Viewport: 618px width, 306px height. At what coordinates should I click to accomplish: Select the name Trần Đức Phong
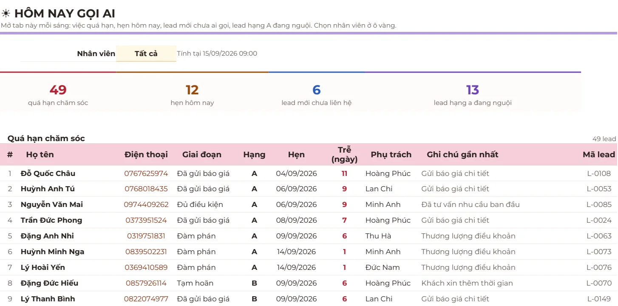[51, 220]
